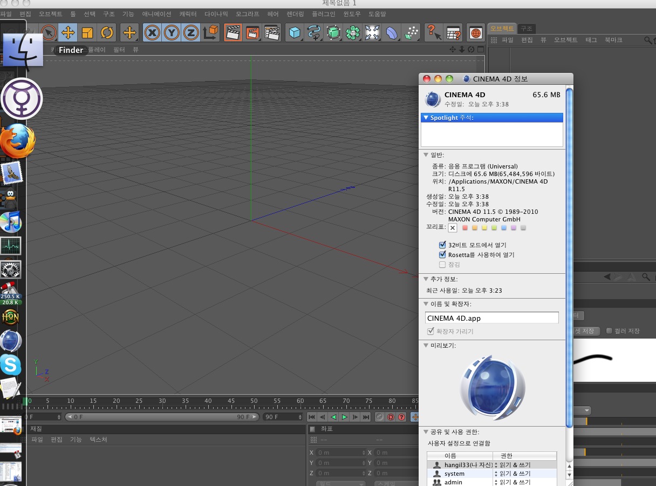656x486 pixels.
Task: Uncheck the 32-bit mode checkbox
Action: (x=443, y=245)
